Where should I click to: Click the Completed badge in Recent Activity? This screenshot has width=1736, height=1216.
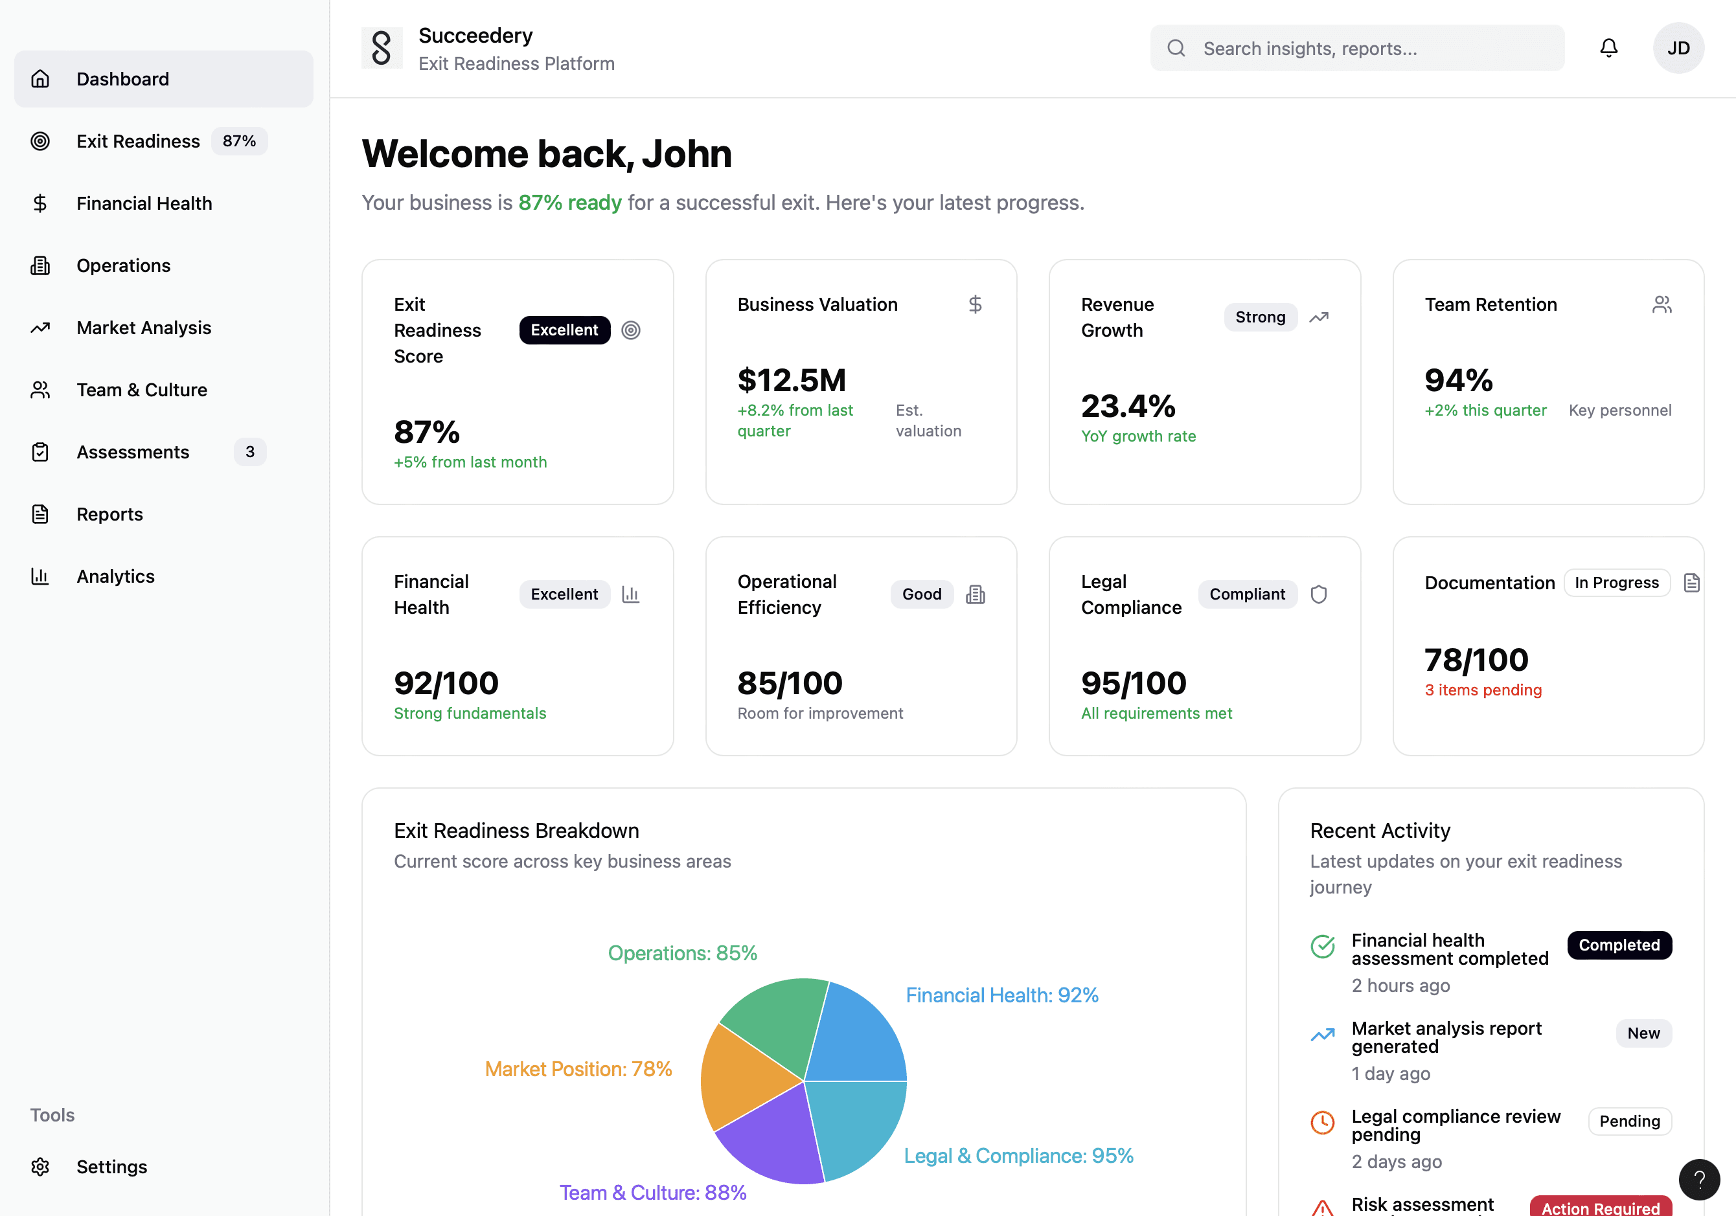1619,945
